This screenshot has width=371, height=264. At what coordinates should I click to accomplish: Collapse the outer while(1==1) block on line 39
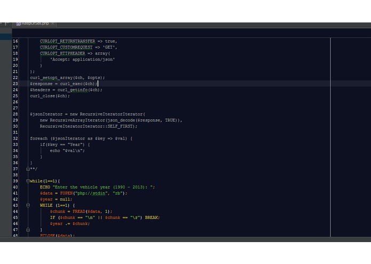point(28,181)
